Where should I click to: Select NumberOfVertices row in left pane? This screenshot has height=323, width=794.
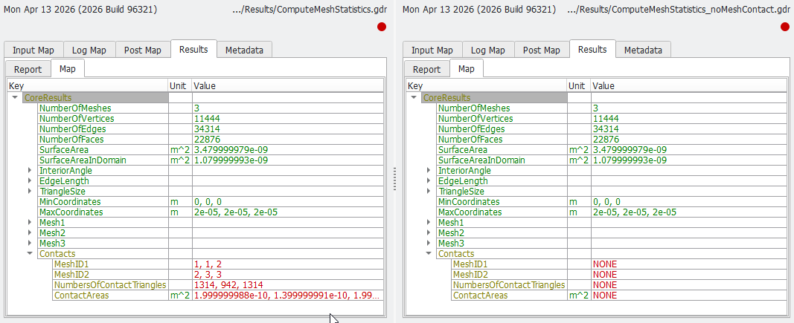(210, 118)
